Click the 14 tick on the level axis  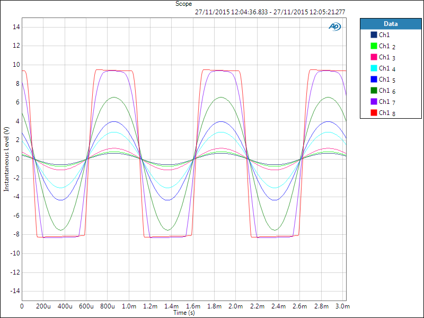pos(16,27)
